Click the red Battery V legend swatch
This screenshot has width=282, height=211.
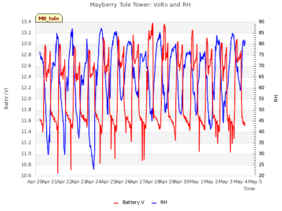click(x=116, y=203)
